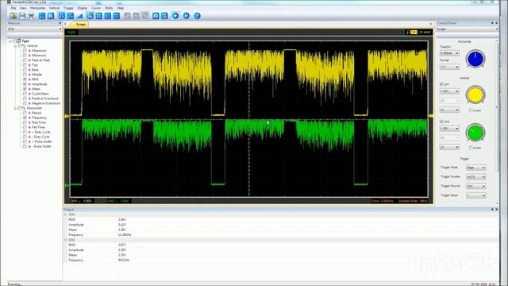Open the View menu
Image resolution: width=508 pixels, height=286 pixels.
[x=23, y=8]
